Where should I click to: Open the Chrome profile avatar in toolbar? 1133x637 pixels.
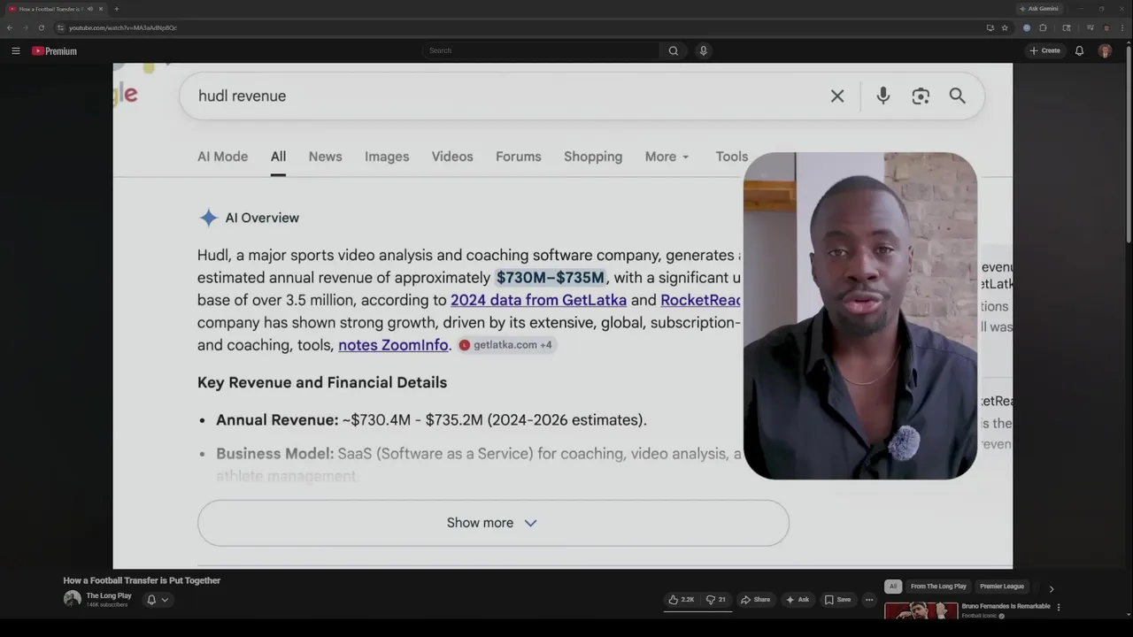[x=1106, y=27]
